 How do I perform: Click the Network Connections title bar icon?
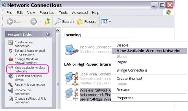tap(4, 5)
